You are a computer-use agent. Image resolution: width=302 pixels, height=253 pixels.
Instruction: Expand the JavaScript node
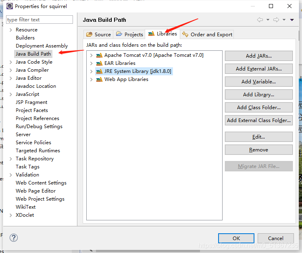point(11,94)
